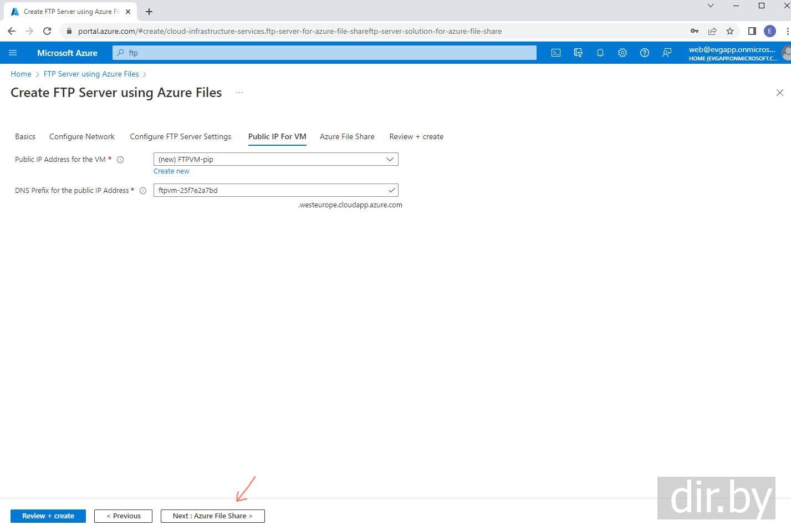
Task: Open the Help question mark icon
Action: (644, 53)
